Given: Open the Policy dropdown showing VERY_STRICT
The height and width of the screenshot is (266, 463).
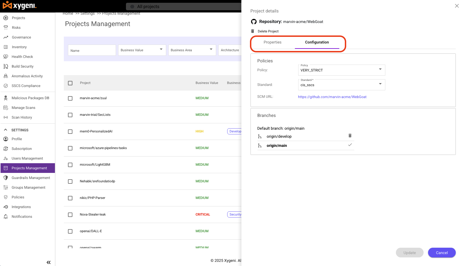Looking at the screenshot, I should click(x=341, y=70).
